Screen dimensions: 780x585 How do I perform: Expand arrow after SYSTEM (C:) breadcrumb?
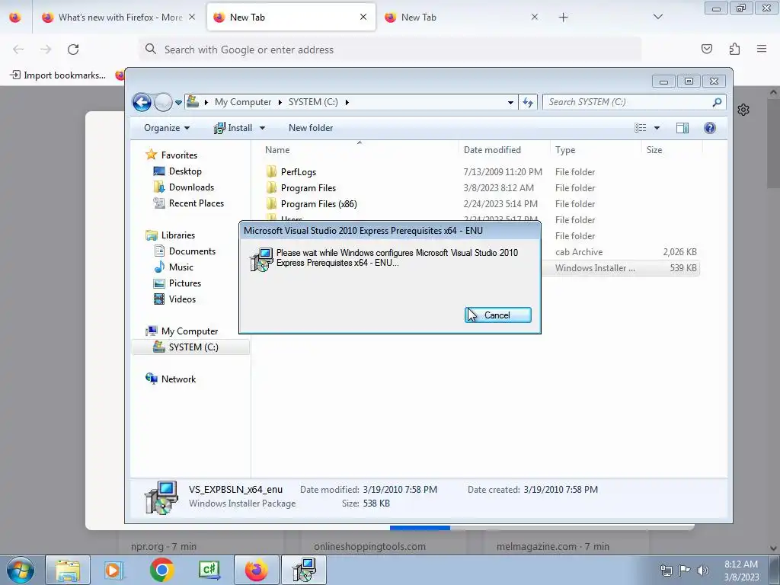coord(347,102)
